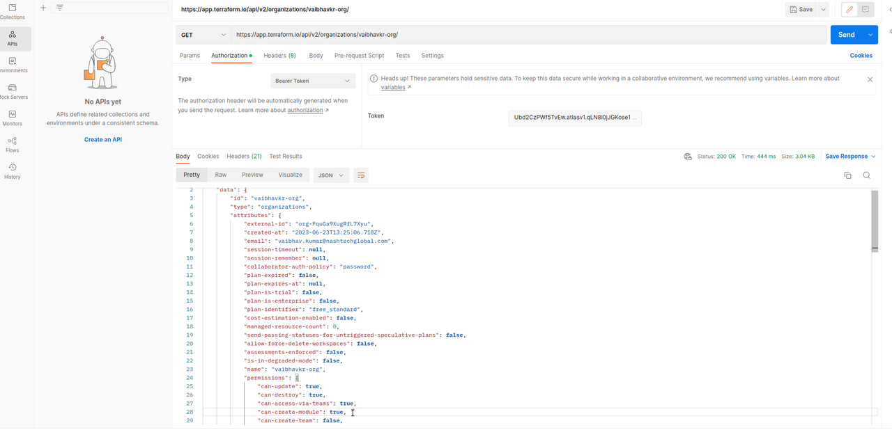
Task: Click the authorization learn more link
Action: [x=308, y=110]
